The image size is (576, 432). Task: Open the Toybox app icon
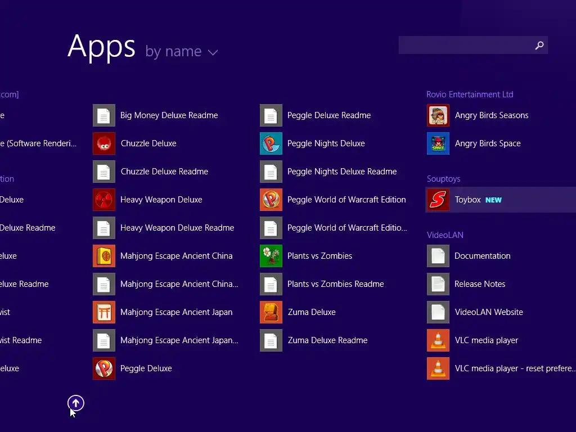click(x=438, y=200)
